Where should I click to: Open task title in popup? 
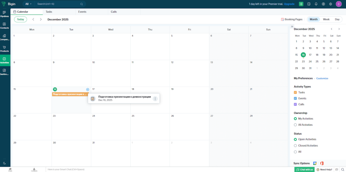tap(124, 97)
